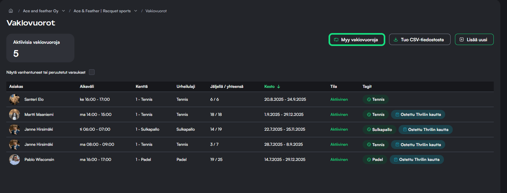Click Martti Maaniemi's profile avatar
507x193 pixels.
point(15,115)
